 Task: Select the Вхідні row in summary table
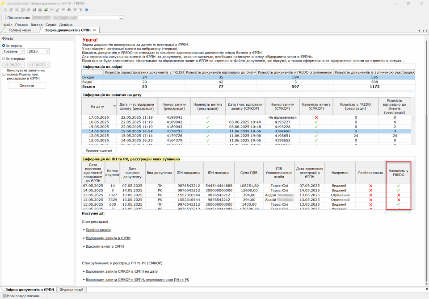248,82
